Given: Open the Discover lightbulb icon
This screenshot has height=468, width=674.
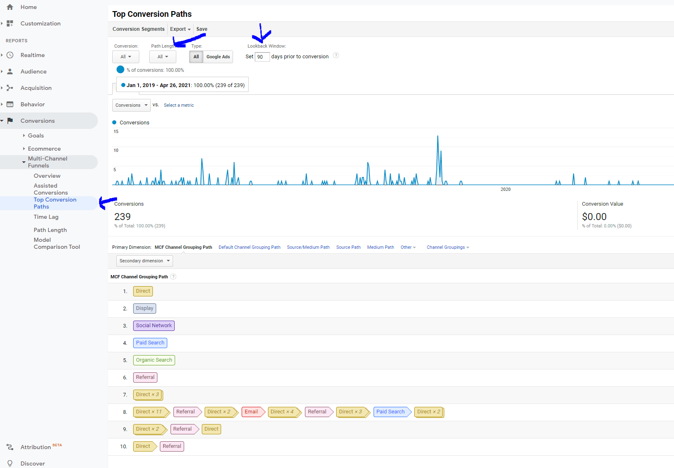Looking at the screenshot, I should click(x=10, y=463).
